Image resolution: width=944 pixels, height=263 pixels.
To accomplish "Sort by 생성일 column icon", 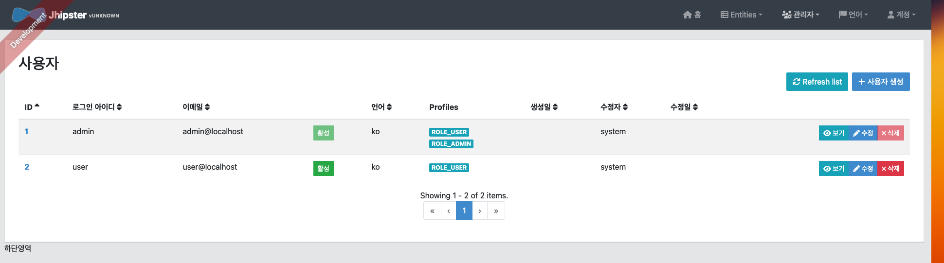I will 555,107.
